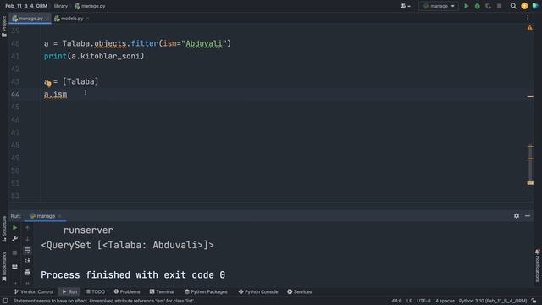Click the up arrow in the Run panel stack trace controls
The width and height of the screenshot is (542, 305).
[27, 228]
